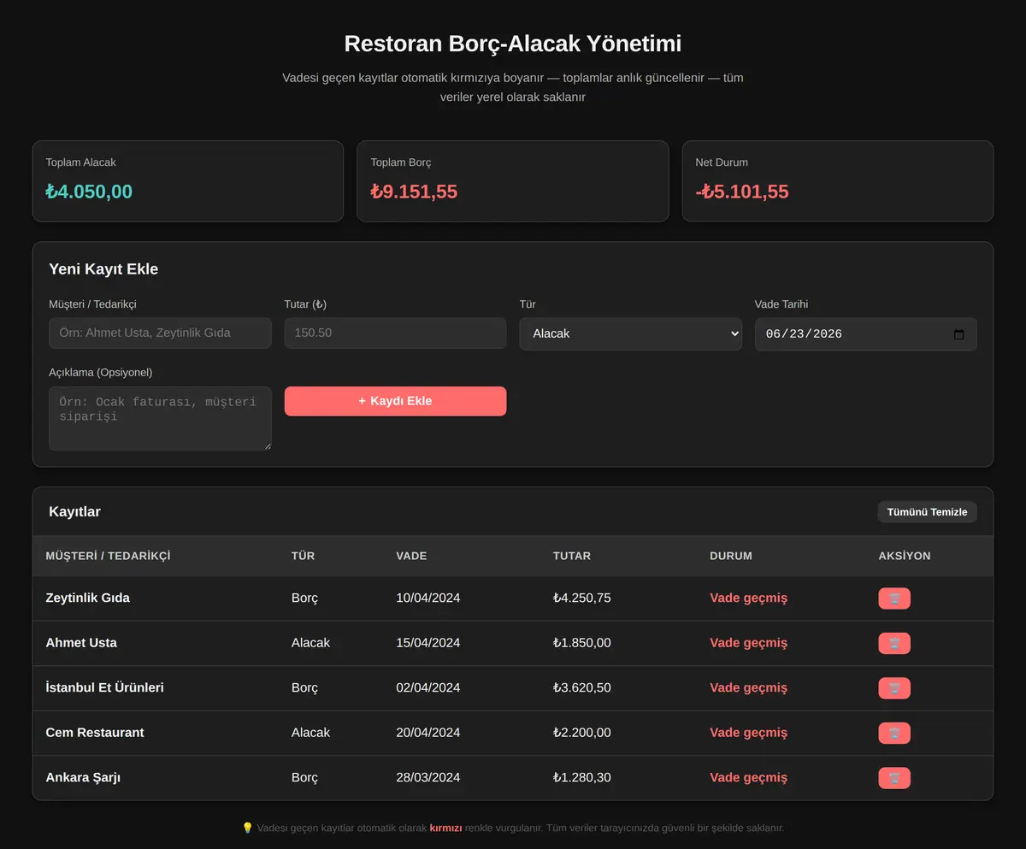
Task: Delete the Zeytinlik Gıda record with trash icon
Action: [x=893, y=598]
